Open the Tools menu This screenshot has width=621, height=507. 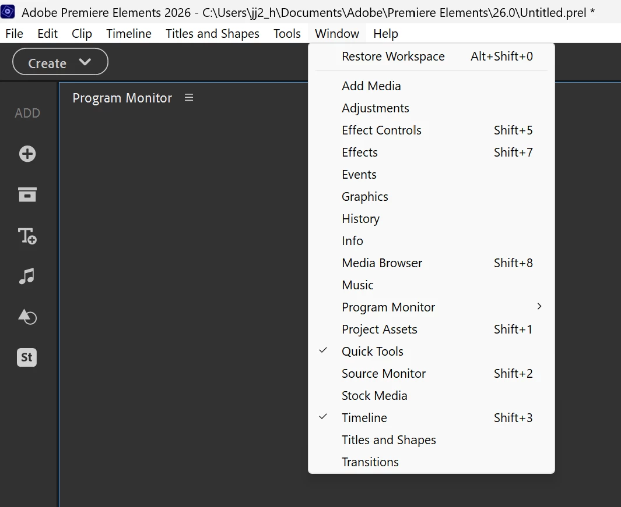287,34
